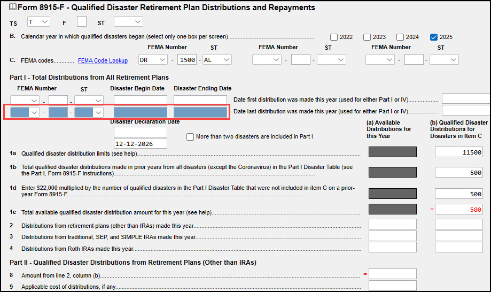
Task: Open the DR FEMA Number dropdown
Action: tap(153, 60)
